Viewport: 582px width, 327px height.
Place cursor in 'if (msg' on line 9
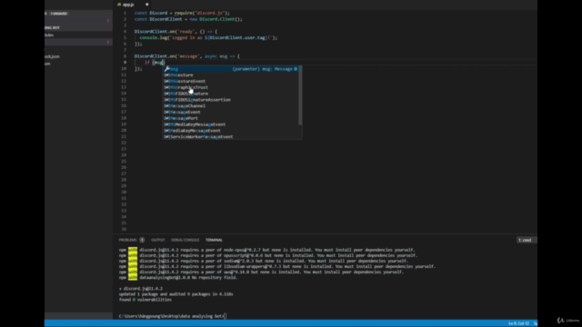(x=155, y=63)
